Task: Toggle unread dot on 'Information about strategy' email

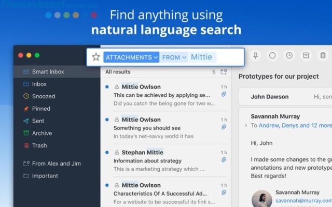Action: [x=107, y=152]
